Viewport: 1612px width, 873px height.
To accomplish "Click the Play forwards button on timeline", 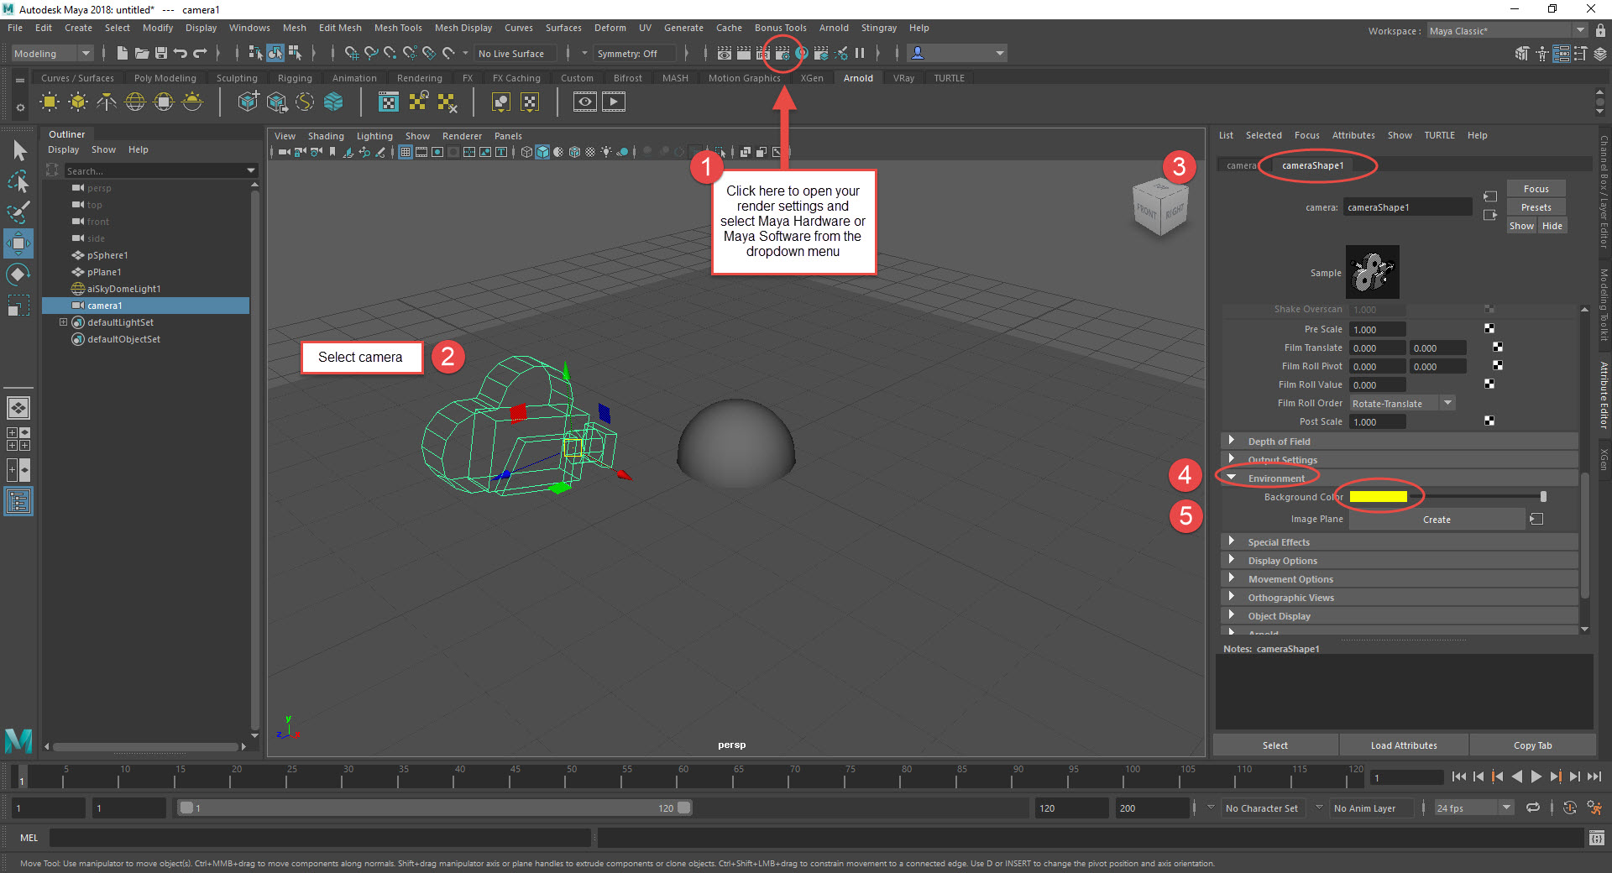I will [1536, 777].
